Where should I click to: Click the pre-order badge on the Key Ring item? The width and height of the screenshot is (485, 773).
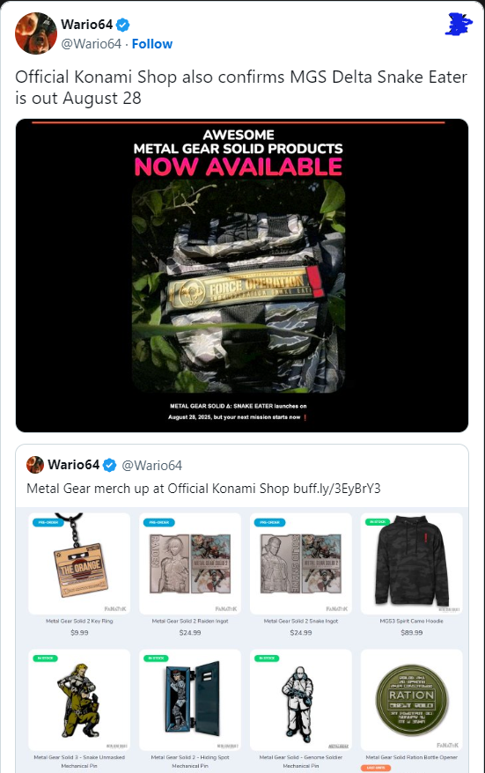[x=48, y=522]
